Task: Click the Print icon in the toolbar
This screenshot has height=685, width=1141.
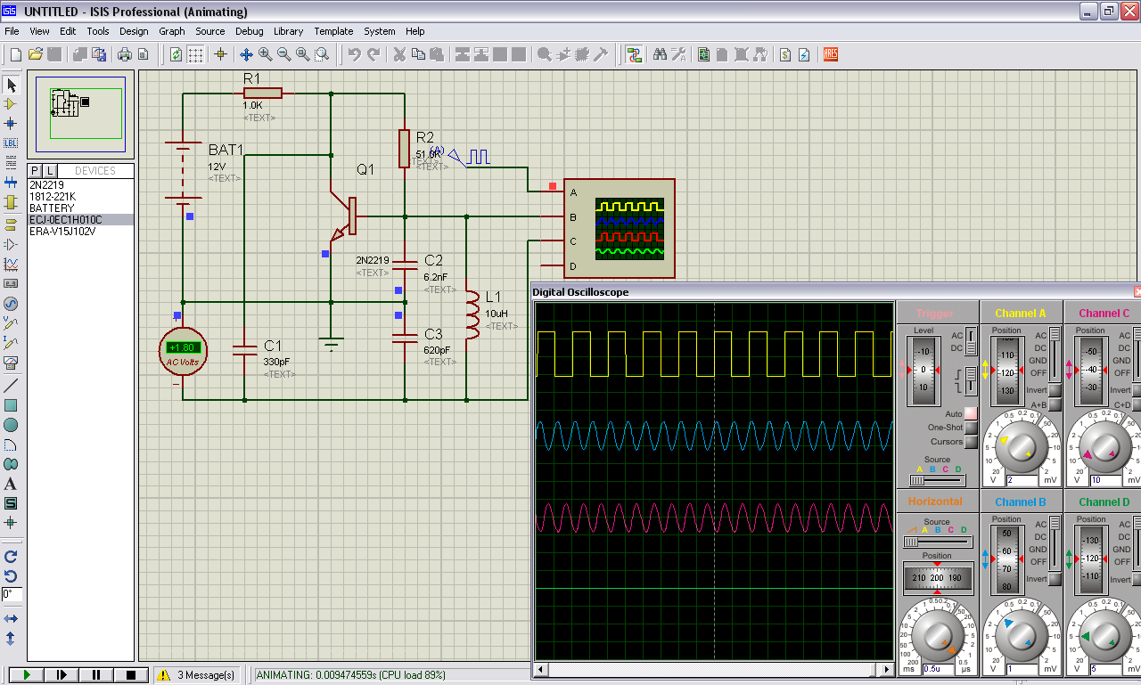Action: (125, 54)
